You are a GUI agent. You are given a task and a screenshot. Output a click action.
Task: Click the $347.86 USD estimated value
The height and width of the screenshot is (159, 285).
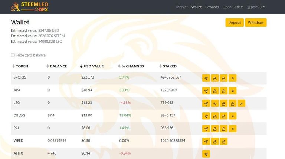(49, 30)
